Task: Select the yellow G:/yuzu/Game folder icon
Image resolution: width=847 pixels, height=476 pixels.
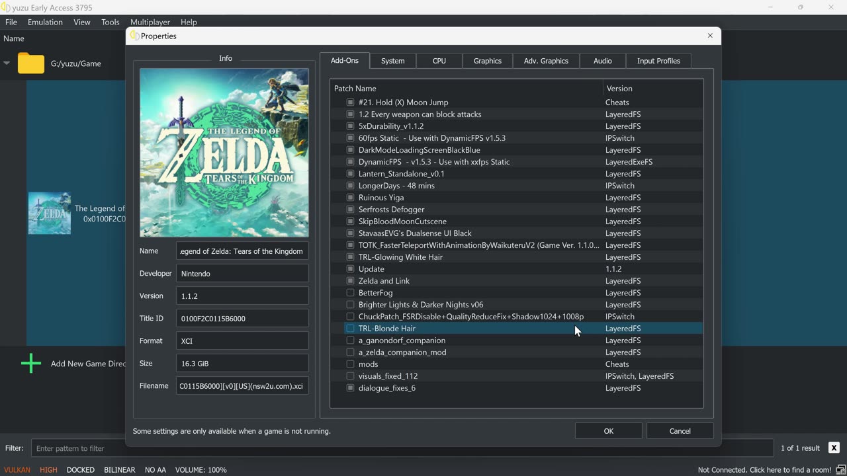Action: click(x=31, y=63)
